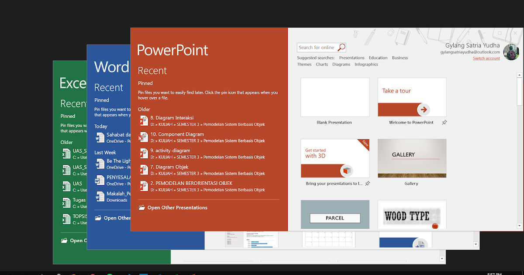The height and width of the screenshot is (275, 524).
Task: Click the magnifier search icon in PowerPoint
Action: (x=341, y=47)
